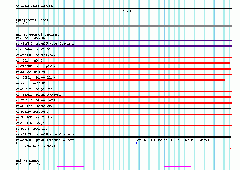Click the red esv2407480 variant bar
This screenshot has height=170, width=240.
[123, 69]
